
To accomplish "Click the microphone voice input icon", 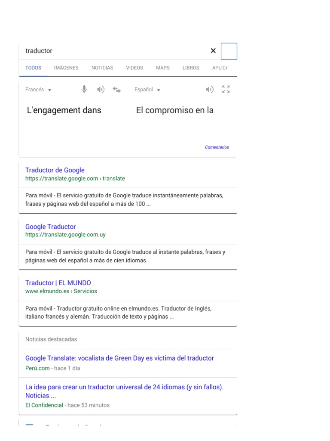I will (84, 90).
